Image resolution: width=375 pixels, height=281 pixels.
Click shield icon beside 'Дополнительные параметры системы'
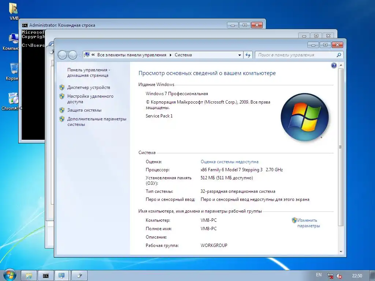click(62, 119)
